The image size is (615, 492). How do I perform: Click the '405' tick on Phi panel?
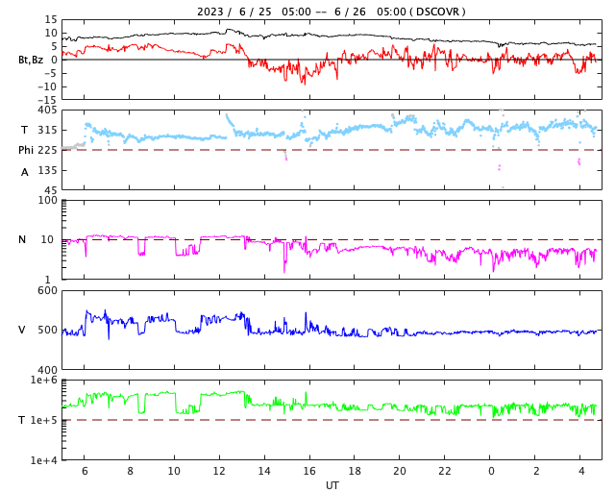[47, 111]
